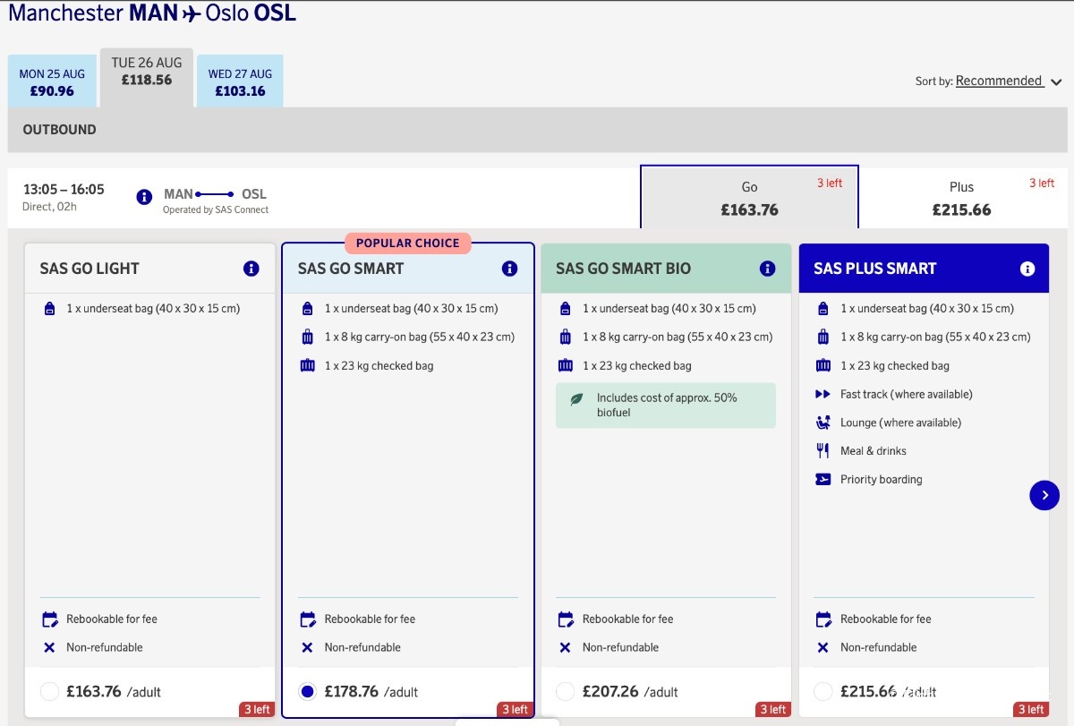Click SAS GO SMART BIO card title
This screenshot has width=1074, height=726.
click(x=623, y=269)
